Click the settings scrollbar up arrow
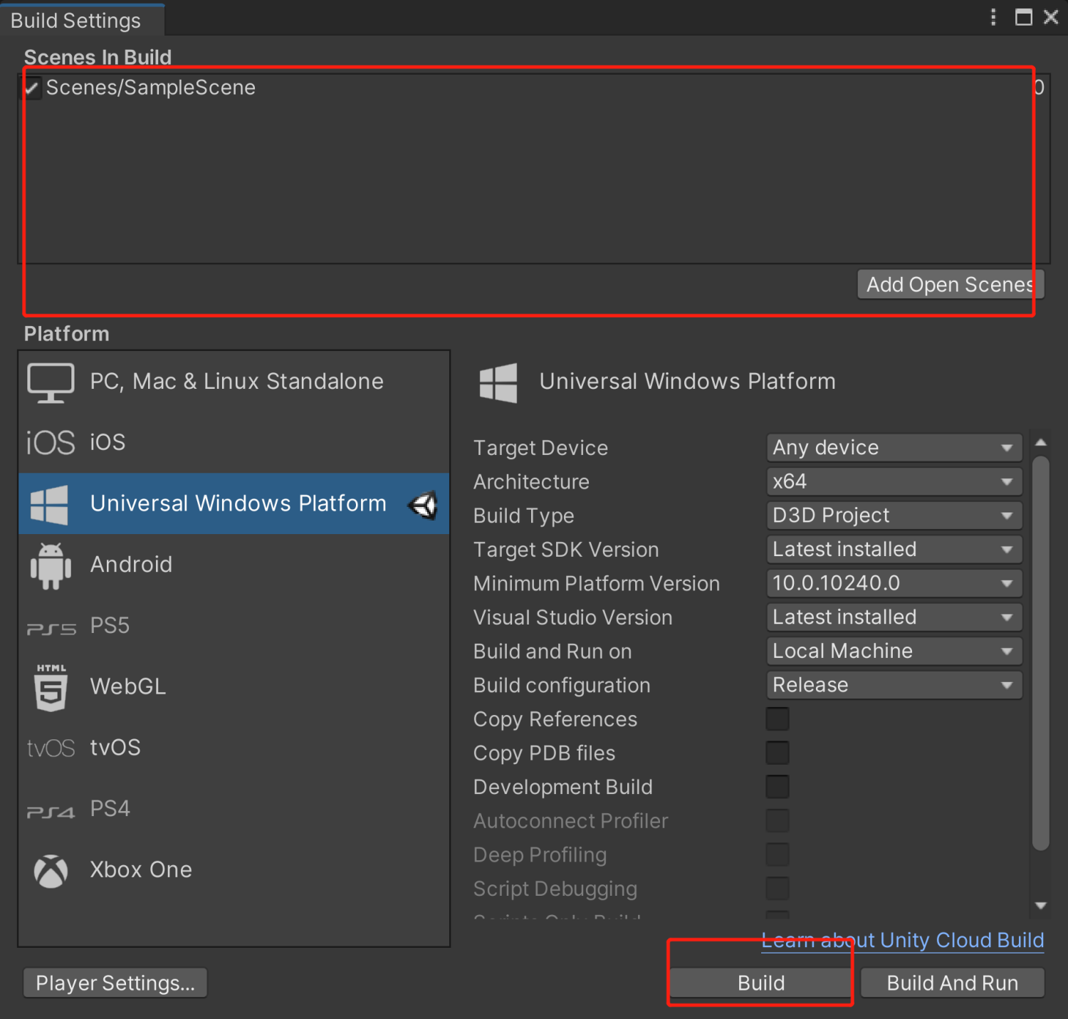The image size is (1068, 1019). (x=1041, y=443)
